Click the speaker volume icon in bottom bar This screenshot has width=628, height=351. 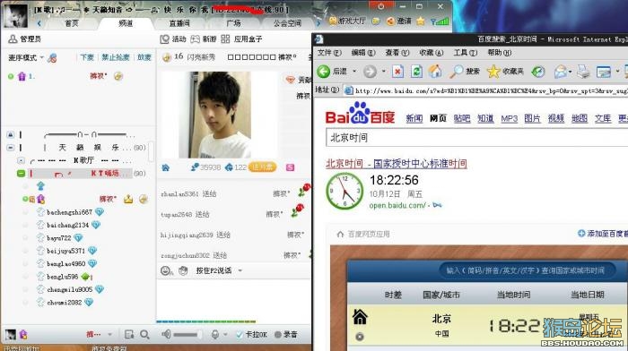[166, 334]
